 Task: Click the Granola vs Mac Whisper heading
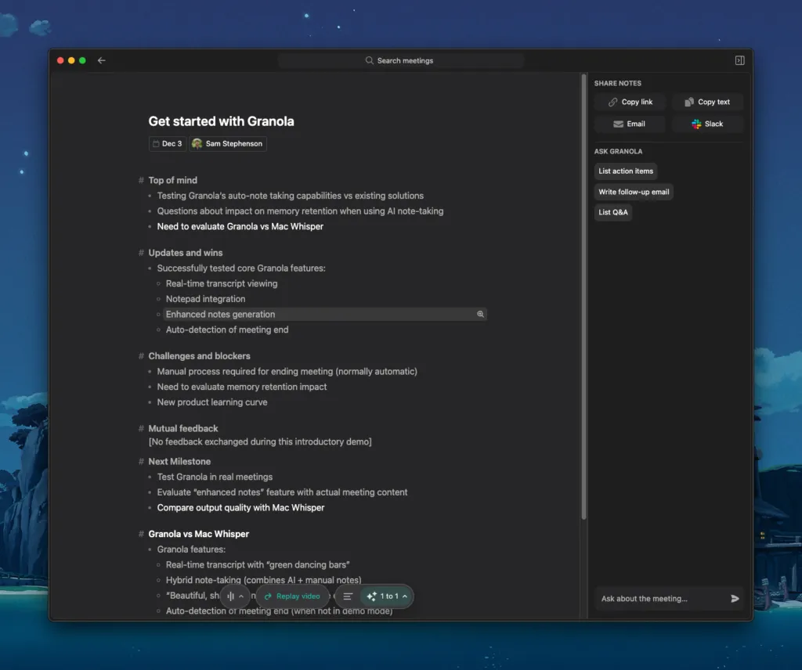click(198, 534)
